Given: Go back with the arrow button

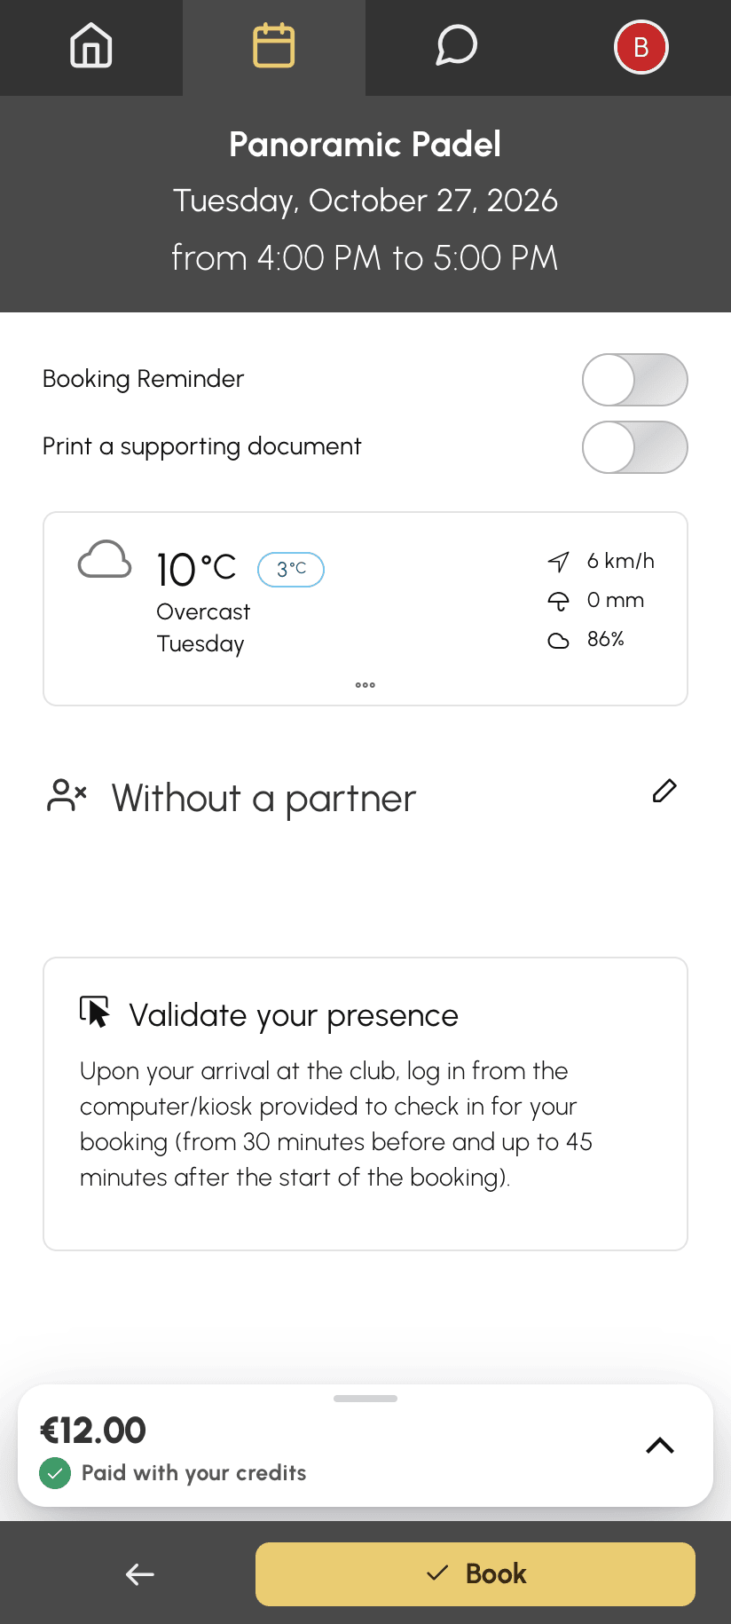Looking at the screenshot, I should tap(140, 1574).
